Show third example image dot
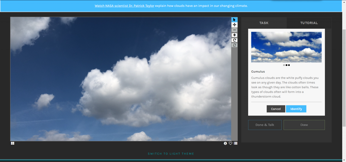346x162 pixels. pos(289,65)
